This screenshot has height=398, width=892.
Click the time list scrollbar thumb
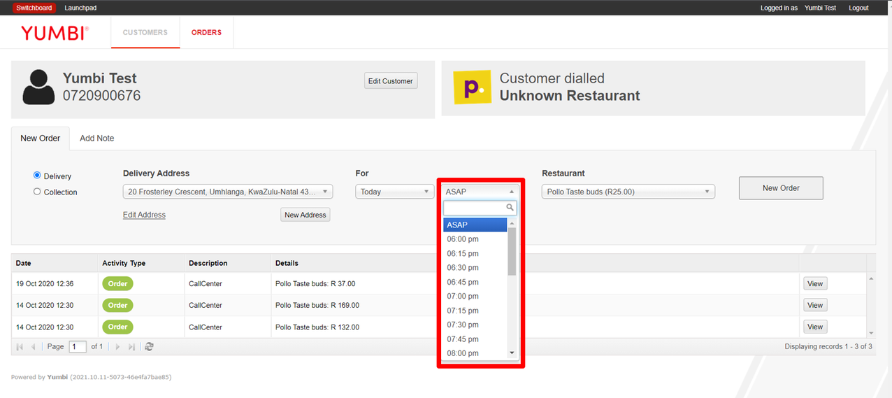[x=512, y=251]
